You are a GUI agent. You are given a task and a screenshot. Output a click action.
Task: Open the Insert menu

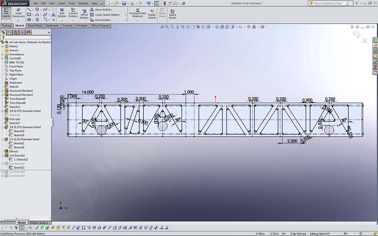pyautogui.click(x=61, y=3)
